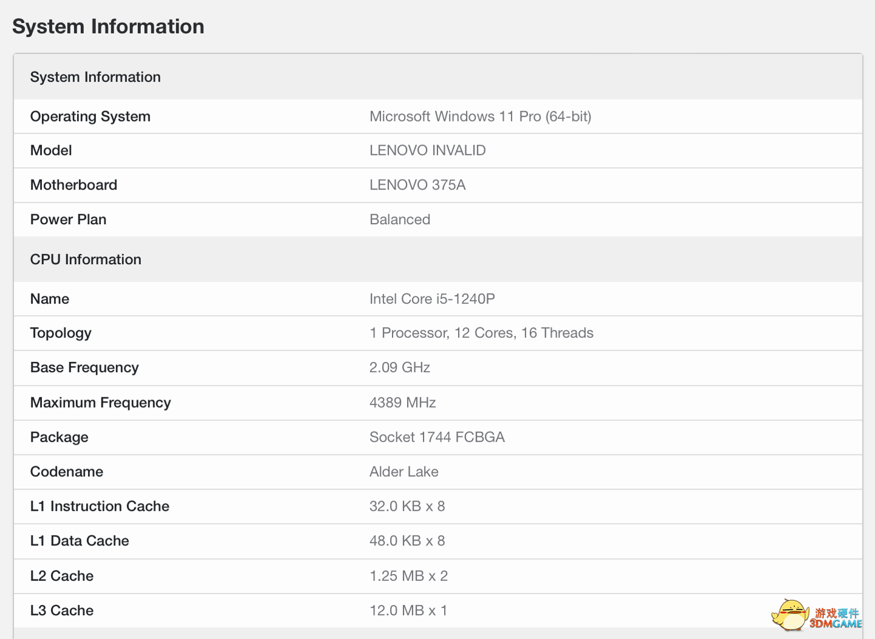
Task: Select 1 Processor, 12 Cores, 16 Threads
Action: click(481, 333)
